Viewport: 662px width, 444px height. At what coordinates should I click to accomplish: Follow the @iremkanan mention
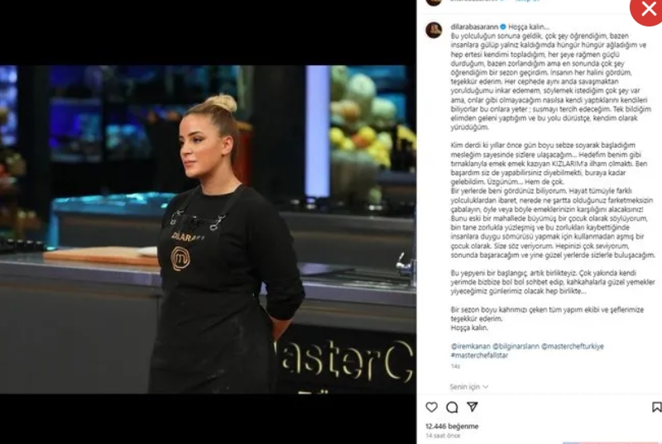coord(470,346)
